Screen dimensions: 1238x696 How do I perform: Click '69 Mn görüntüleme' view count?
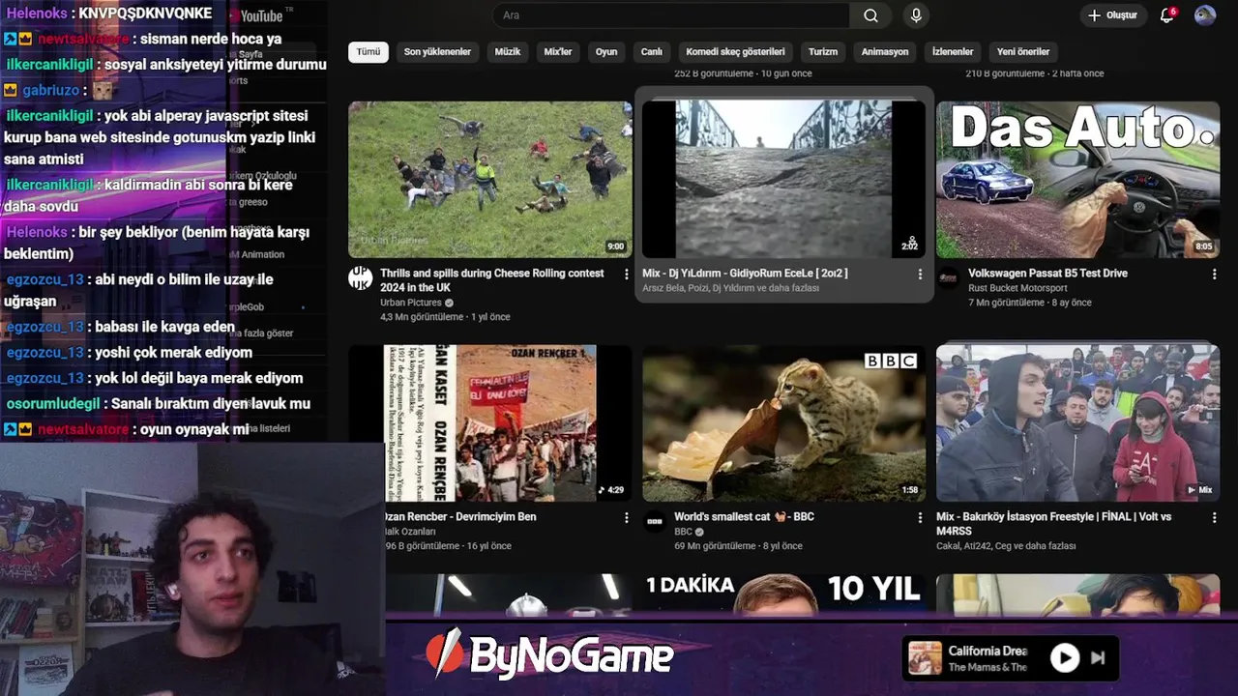click(x=715, y=546)
